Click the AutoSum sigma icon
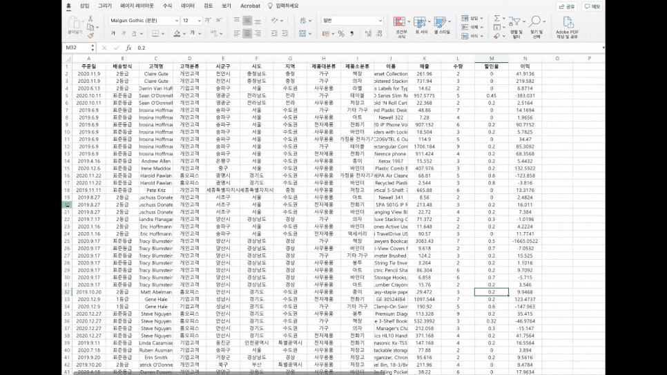 [x=497, y=19]
